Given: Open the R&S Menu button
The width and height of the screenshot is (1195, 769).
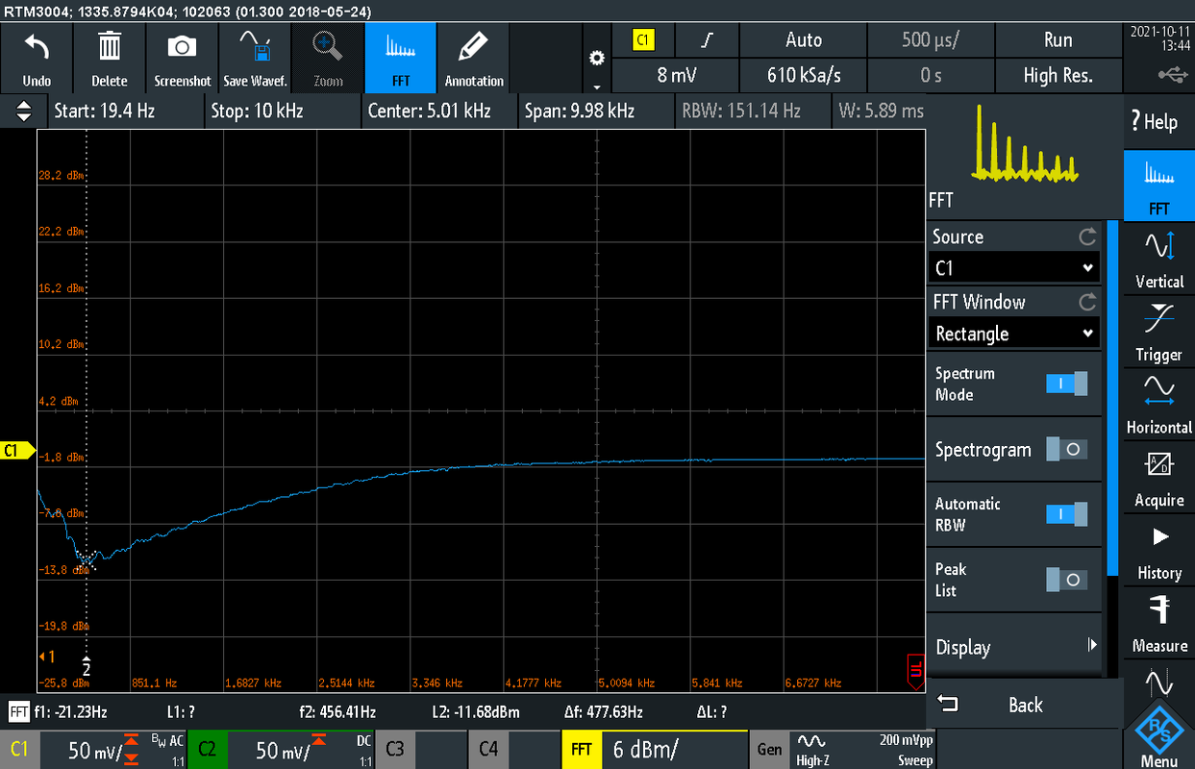Looking at the screenshot, I should pyautogui.click(x=1158, y=738).
